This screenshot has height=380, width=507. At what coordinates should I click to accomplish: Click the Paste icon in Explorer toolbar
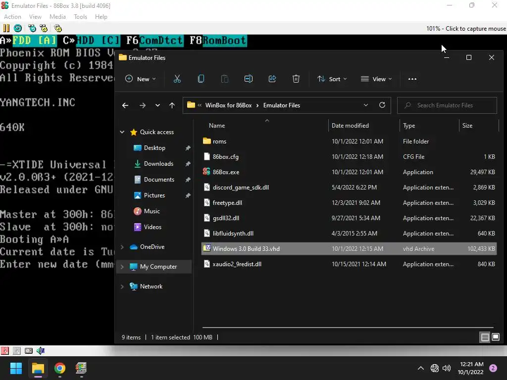pos(224,79)
